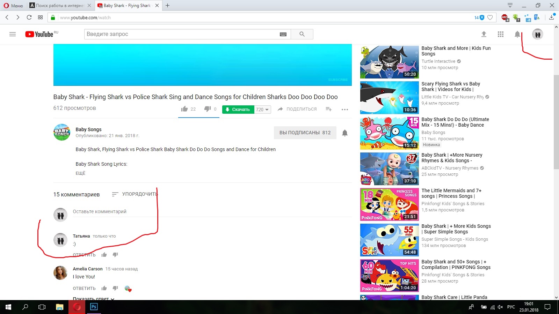Reload the page

[x=29, y=17]
